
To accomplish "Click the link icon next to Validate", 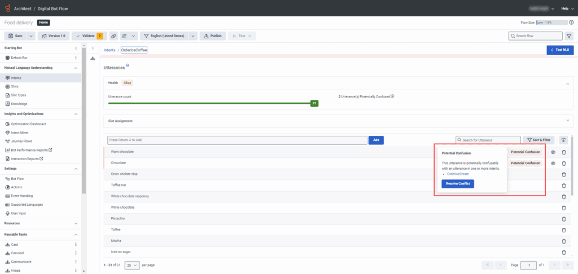I will point(113,36).
